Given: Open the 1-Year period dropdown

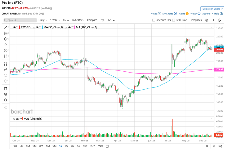Looking at the screenshot, I should [x=55, y=20].
